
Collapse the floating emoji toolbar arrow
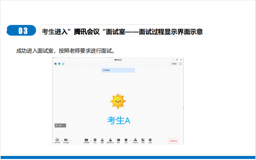(64, 125)
